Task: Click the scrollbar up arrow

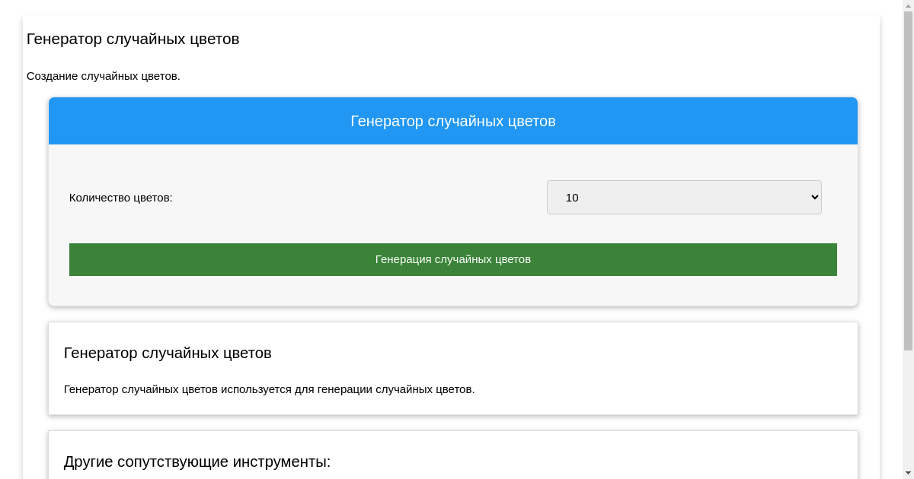Action: click(x=908, y=5)
